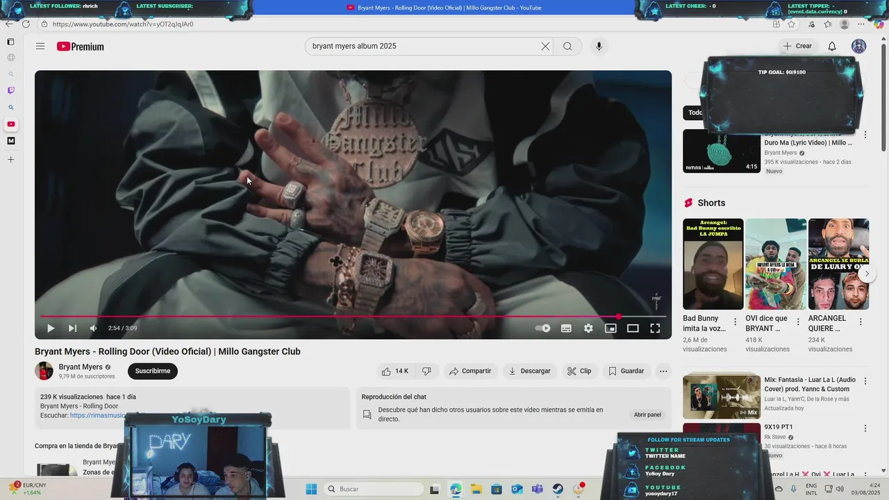This screenshot has width=889, height=500.
Task: Switch to the Twitch vertical tab
Action: [10, 90]
